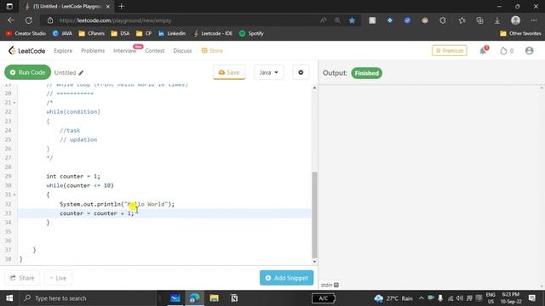The width and height of the screenshot is (545, 306).
Task: Open the Creator Studio bookmark
Action: tap(26, 33)
